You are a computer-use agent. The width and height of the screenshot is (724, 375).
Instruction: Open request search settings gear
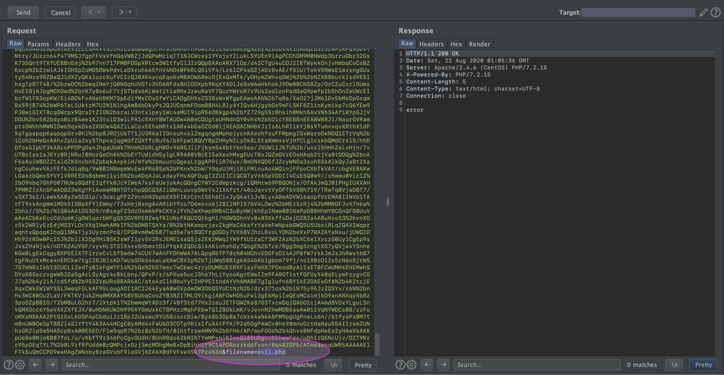click(x=20, y=365)
